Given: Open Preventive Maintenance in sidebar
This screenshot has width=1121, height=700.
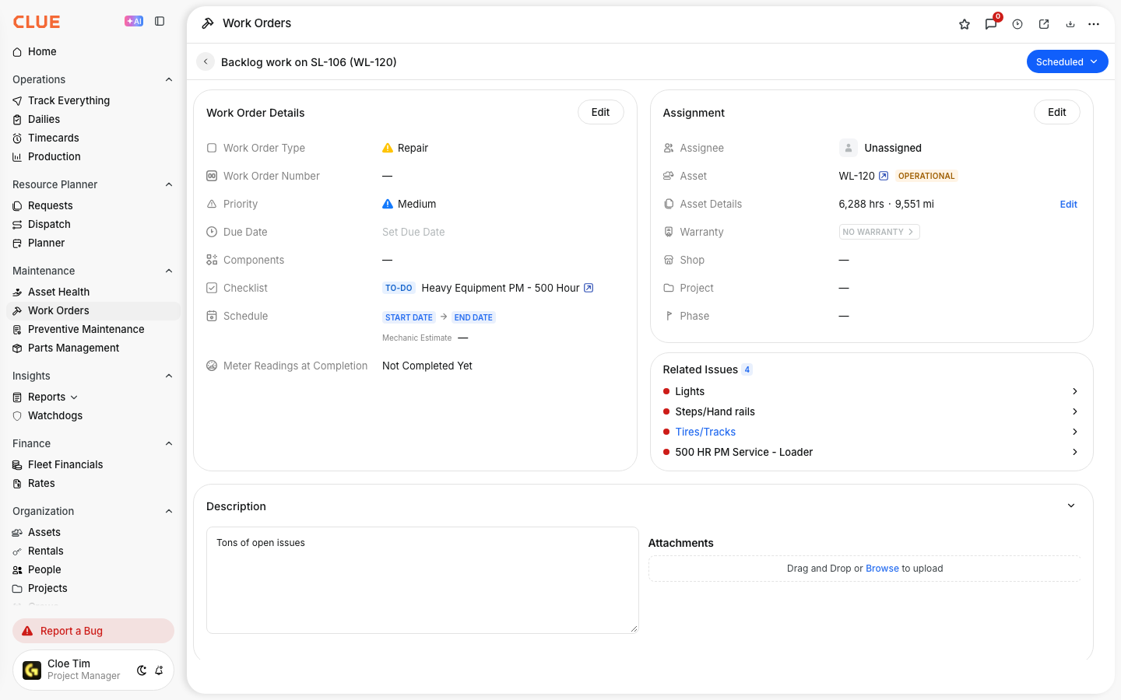Looking at the screenshot, I should click(x=86, y=329).
